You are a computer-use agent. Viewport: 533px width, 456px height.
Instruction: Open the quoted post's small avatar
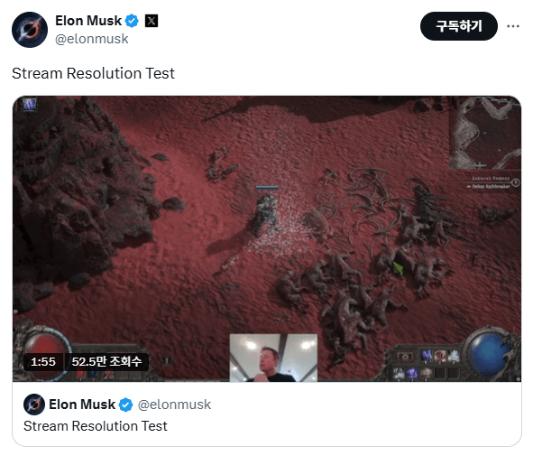(x=34, y=405)
